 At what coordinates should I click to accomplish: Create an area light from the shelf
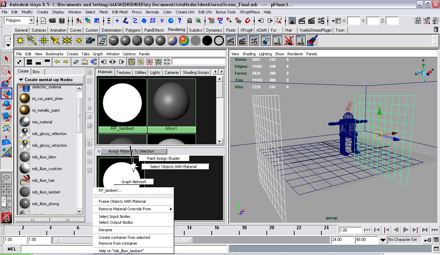(67, 41)
